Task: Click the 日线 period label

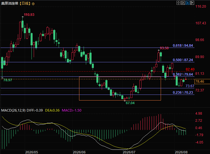Action: tap(25, 3)
